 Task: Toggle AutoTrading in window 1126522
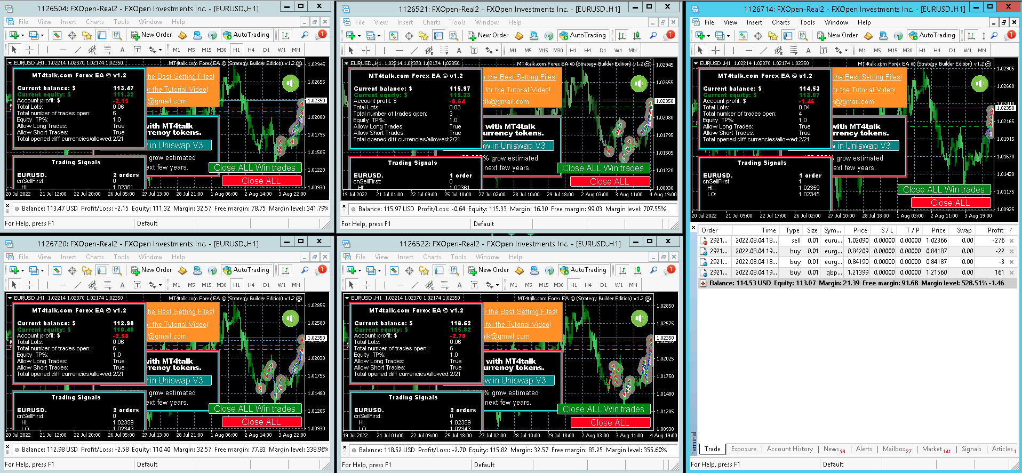pyautogui.click(x=584, y=270)
